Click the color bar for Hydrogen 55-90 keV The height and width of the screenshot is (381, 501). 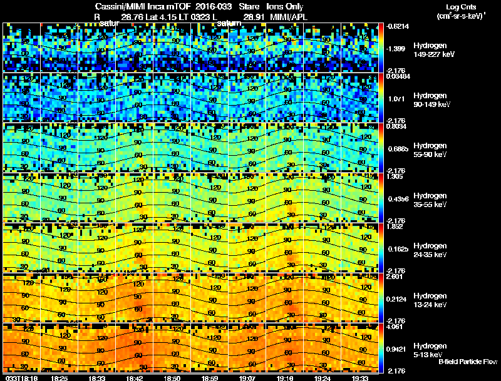click(381, 148)
